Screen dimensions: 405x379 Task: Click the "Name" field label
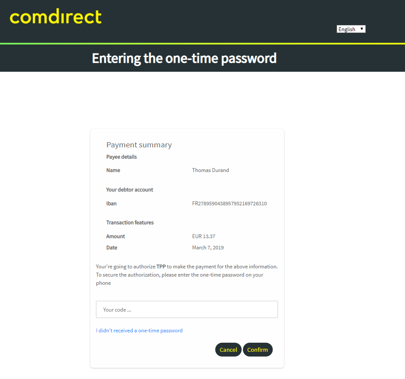(113, 170)
